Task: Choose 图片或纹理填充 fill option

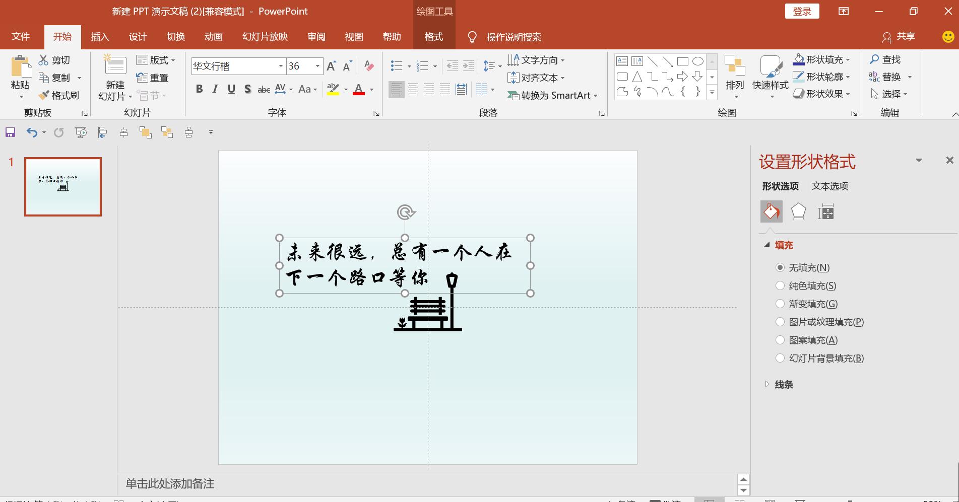Action: [781, 322]
